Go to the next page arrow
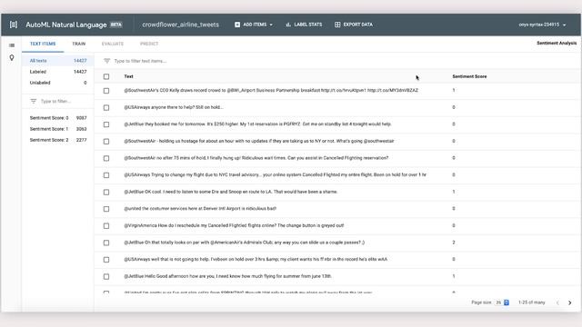The width and height of the screenshot is (582, 327). pos(570,302)
